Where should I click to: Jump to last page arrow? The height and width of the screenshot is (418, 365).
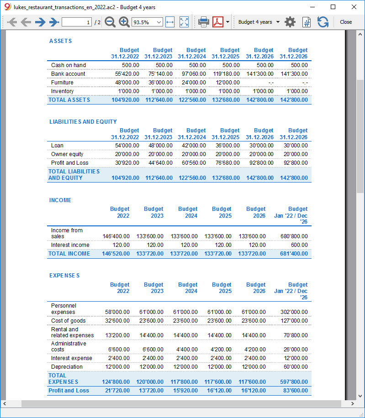coord(54,22)
